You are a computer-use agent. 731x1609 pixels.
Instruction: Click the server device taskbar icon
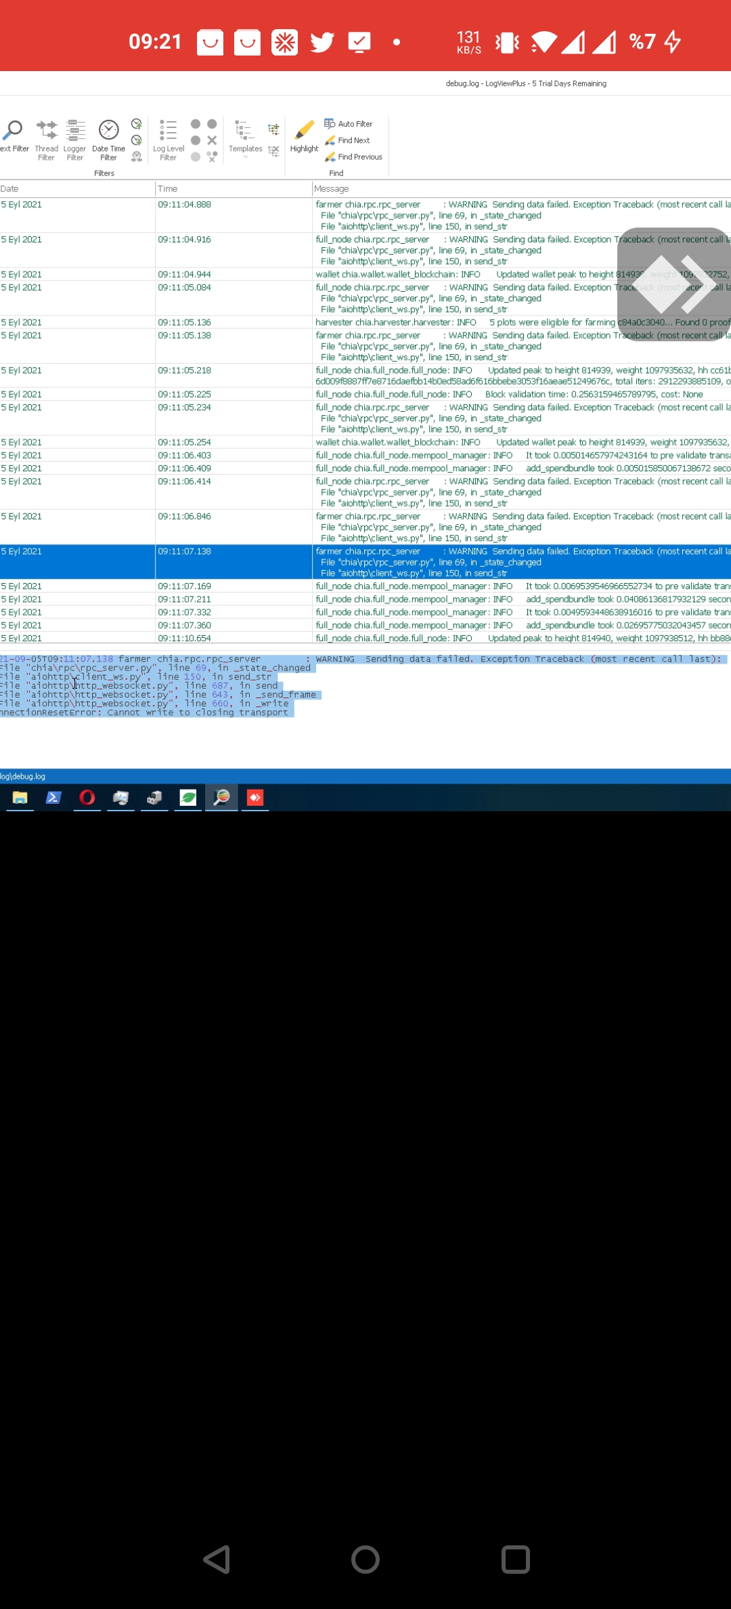pos(154,798)
